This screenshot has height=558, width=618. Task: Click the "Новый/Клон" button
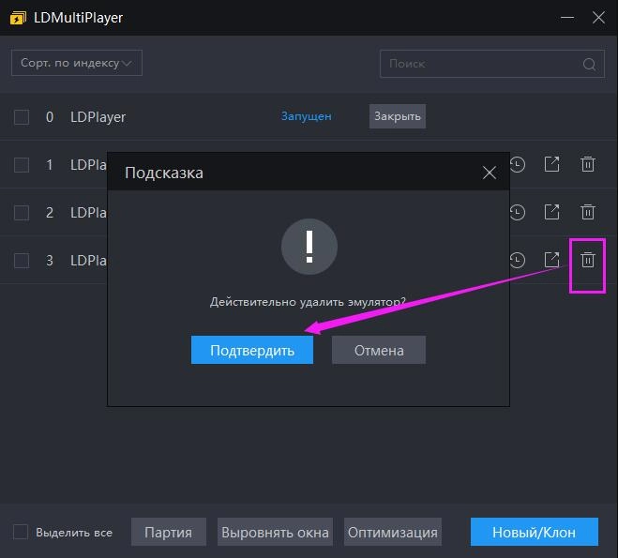[x=535, y=532]
